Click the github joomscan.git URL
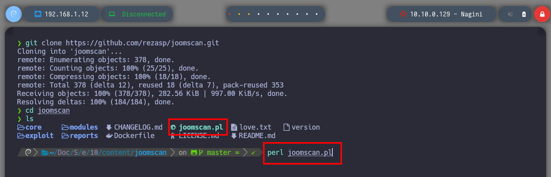 pos(142,43)
